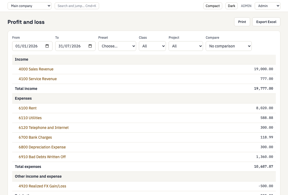Open 4100 Service Revenue account

(38, 79)
